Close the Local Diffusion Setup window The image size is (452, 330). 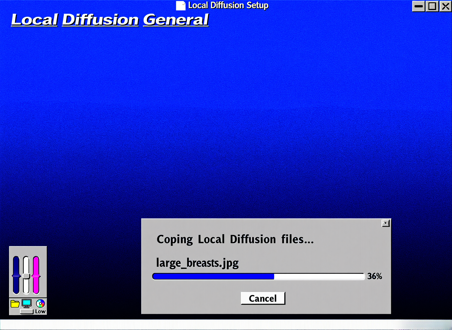click(445, 6)
